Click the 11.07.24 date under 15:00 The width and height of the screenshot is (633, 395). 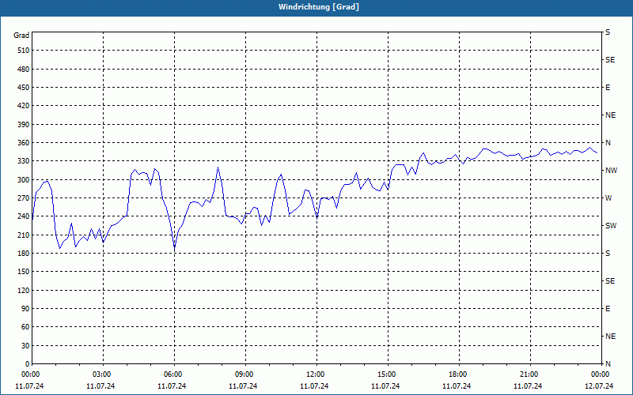(x=385, y=386)
